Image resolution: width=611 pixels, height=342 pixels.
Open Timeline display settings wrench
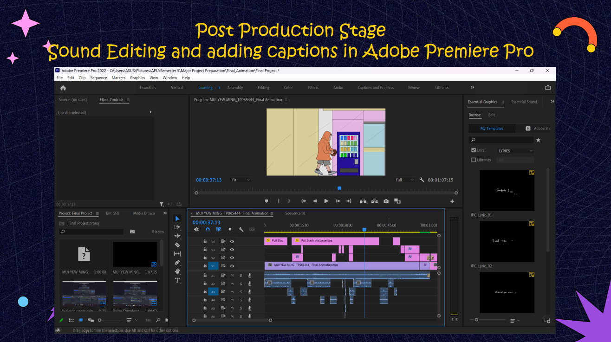tap(241, 229)
